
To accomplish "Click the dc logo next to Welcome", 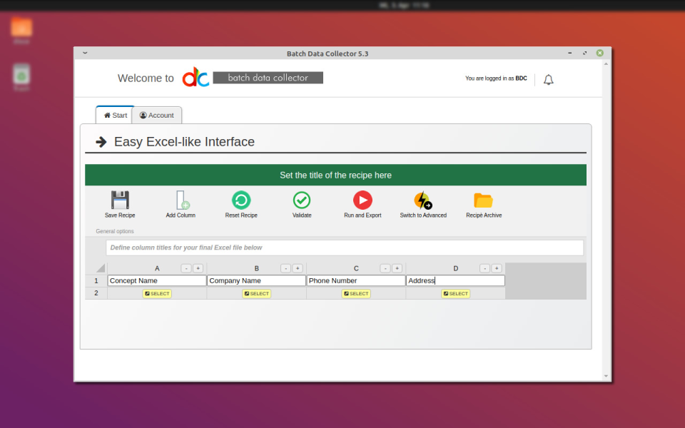I will click(195, 77).
